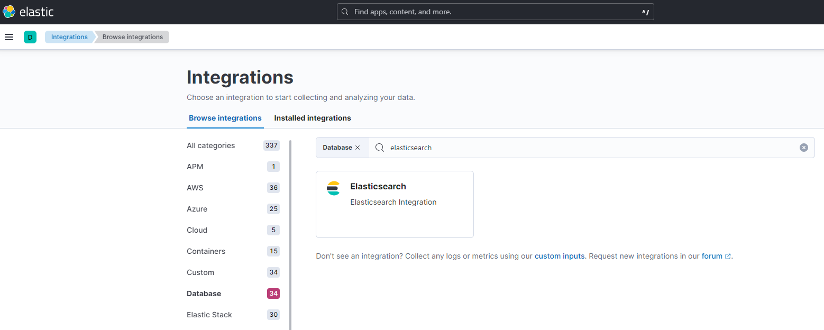Select All categories filter
Viewport: 824px width, 330px height.
(x=233, y=145)
